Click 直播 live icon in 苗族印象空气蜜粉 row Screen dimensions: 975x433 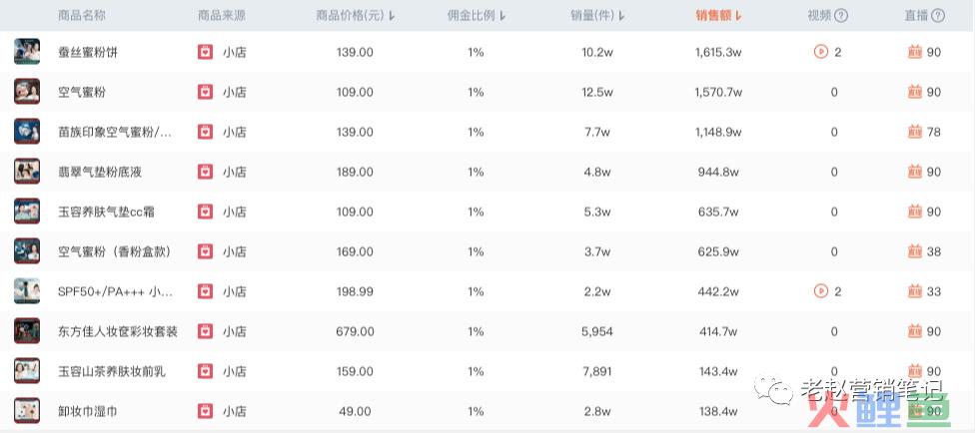tap(915, 131)
